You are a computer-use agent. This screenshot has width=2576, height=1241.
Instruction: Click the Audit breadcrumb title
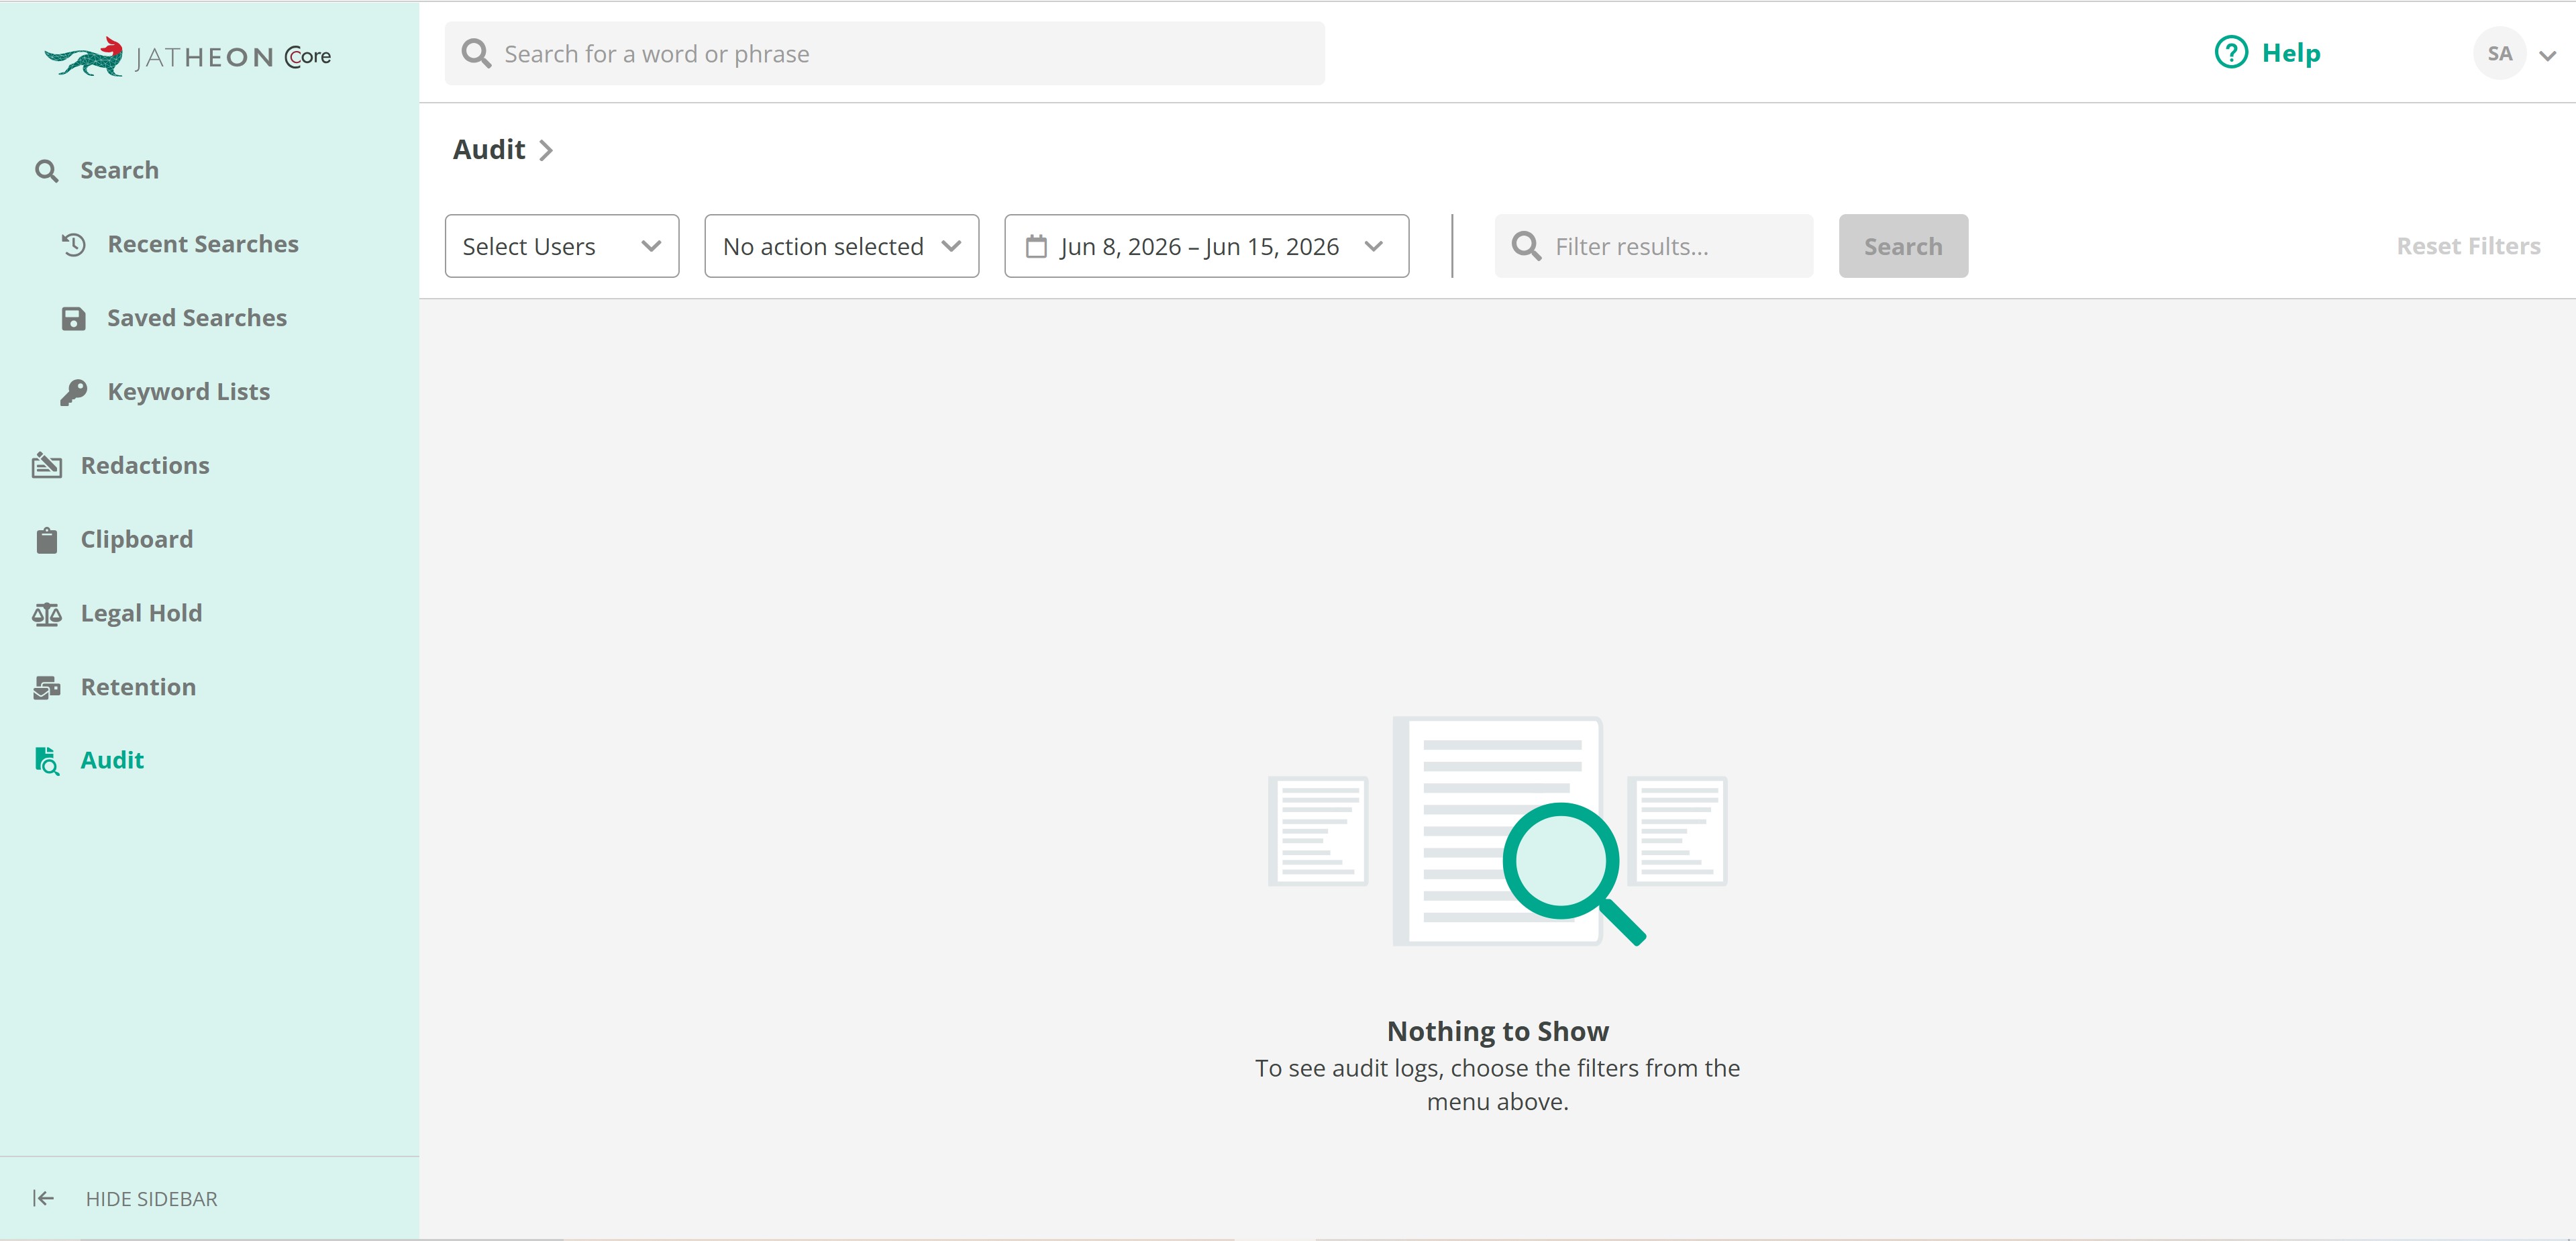[489, 149]
